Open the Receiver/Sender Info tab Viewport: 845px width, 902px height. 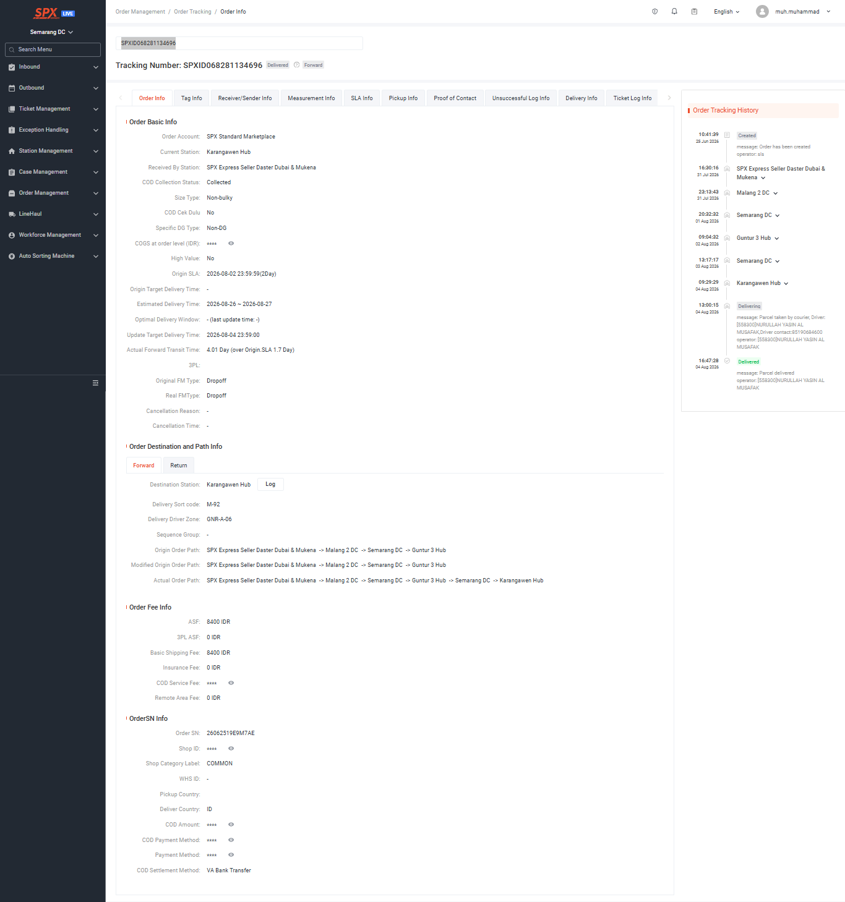[x=245, y=98]
